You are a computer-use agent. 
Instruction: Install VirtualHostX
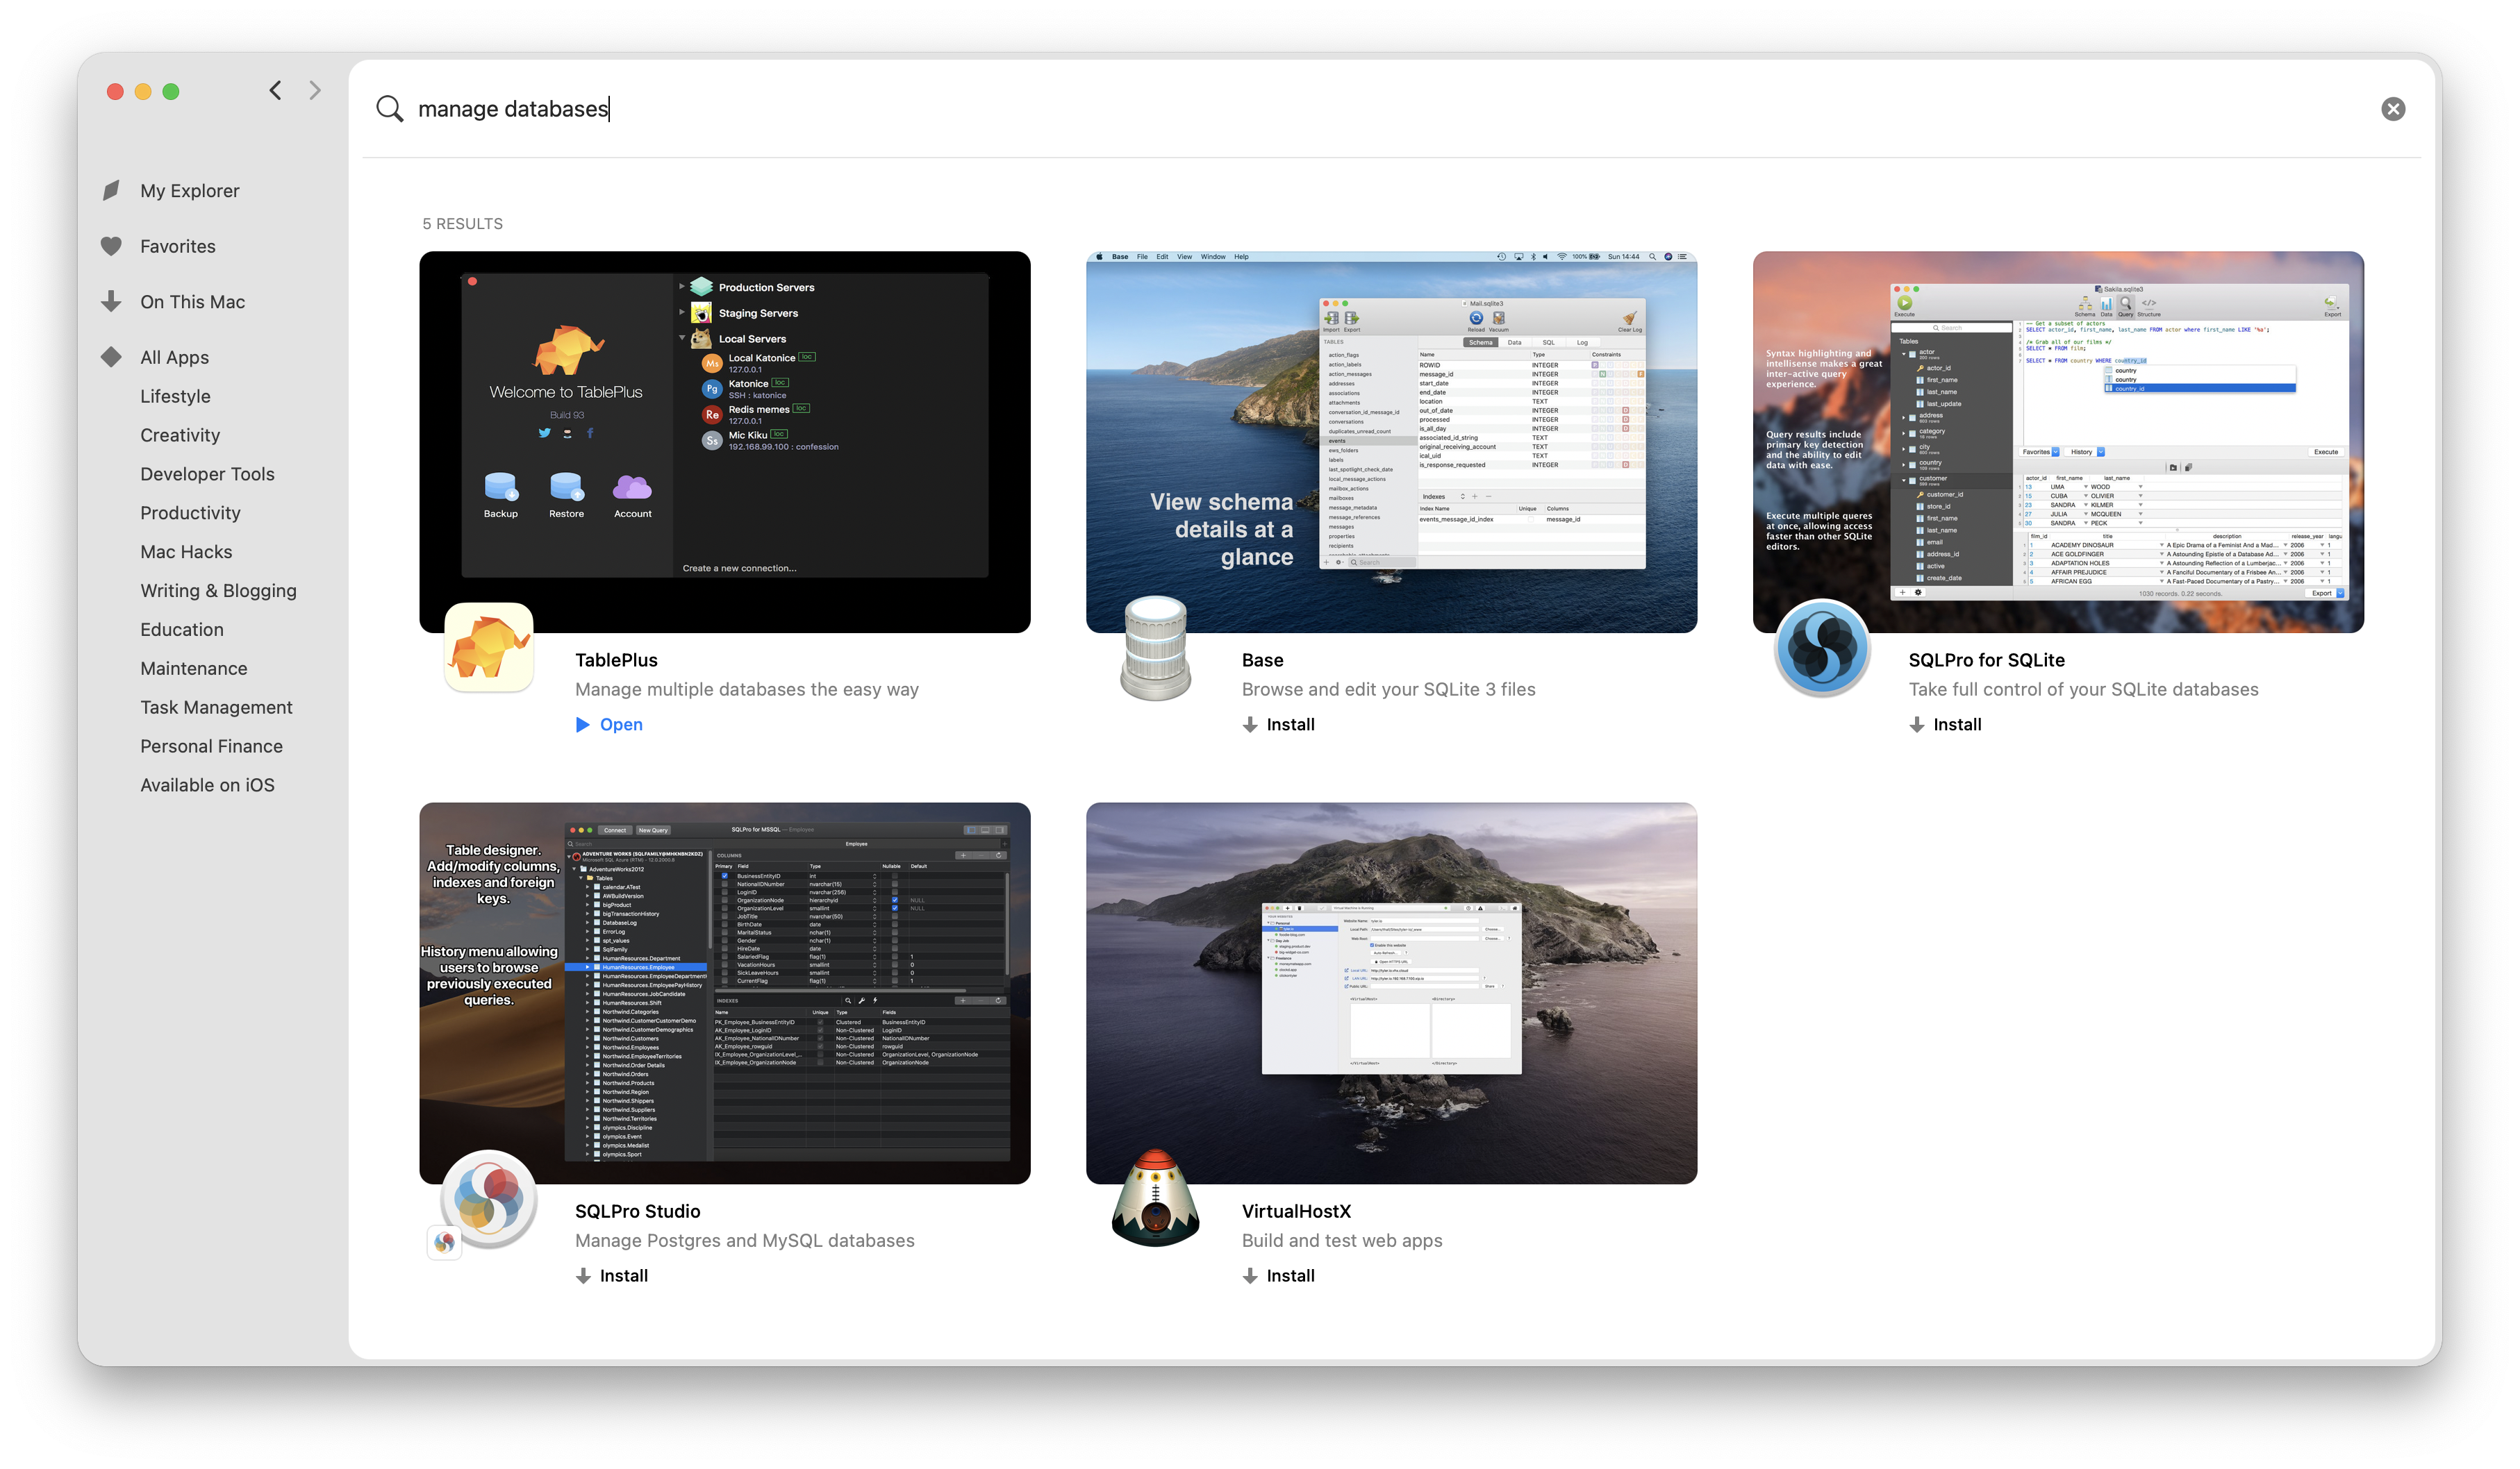tap(1278, 1276)
